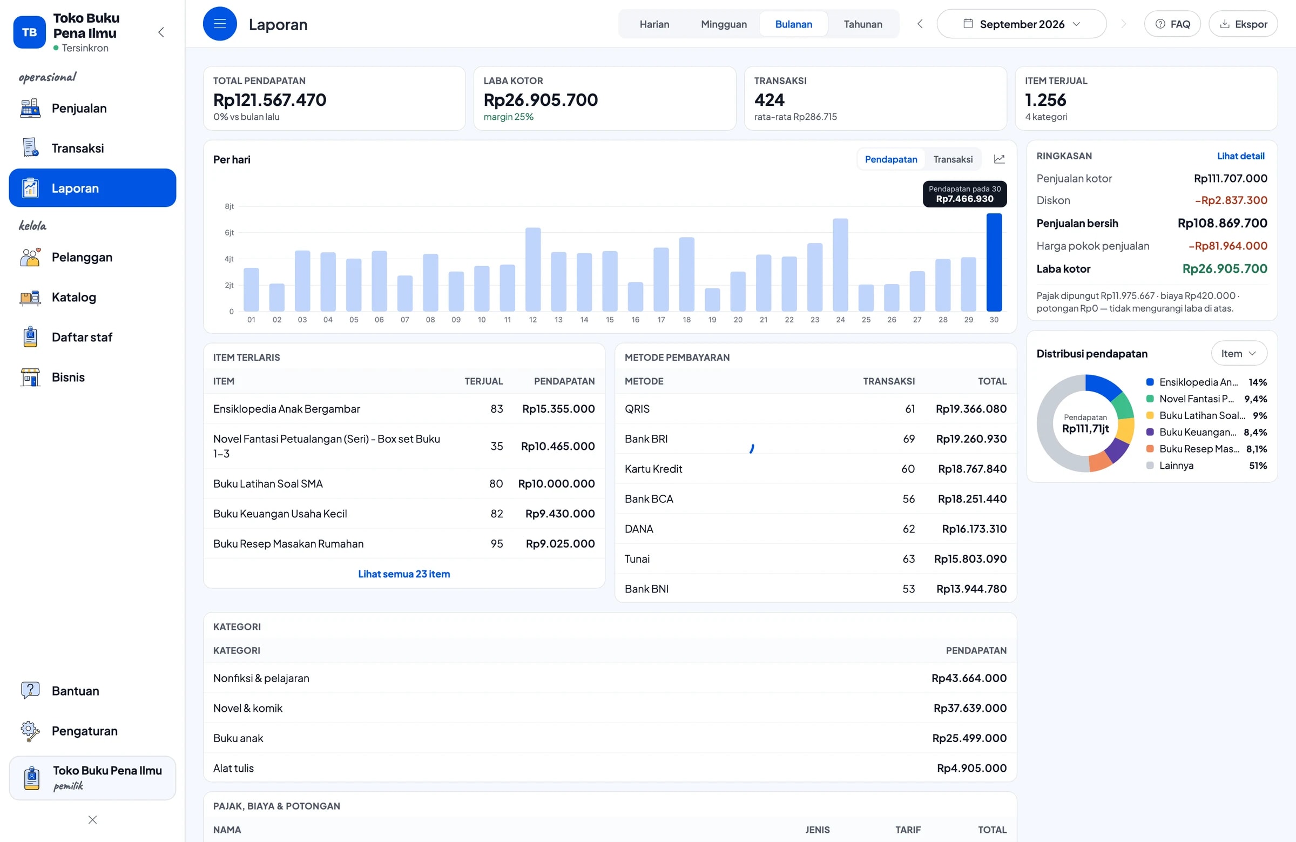Click the Lainnya gray legend swatch

1150,466
